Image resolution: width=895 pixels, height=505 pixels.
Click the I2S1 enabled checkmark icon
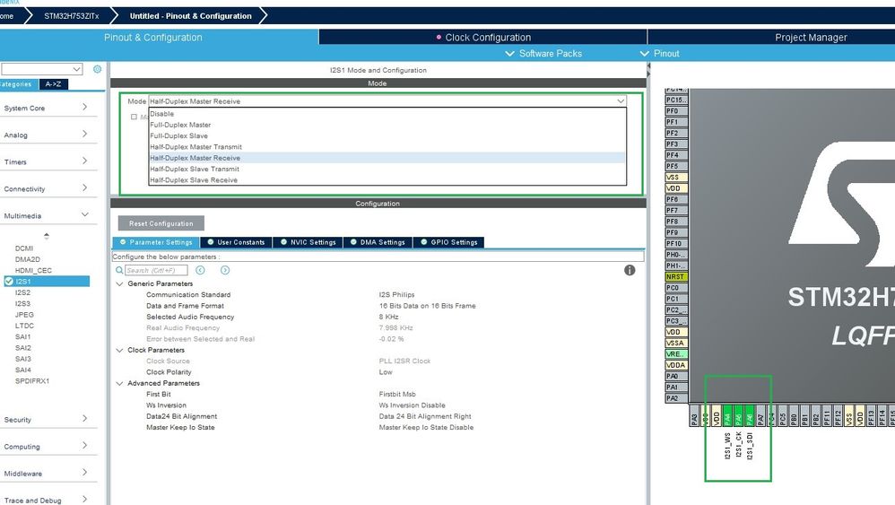[x=9, y=282]
